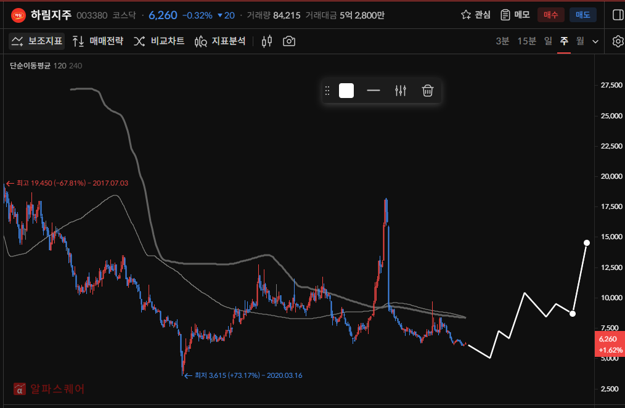Click the 비교차트 label

168,41
